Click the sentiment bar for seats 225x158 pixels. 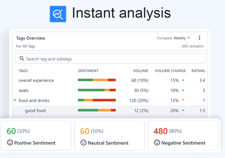pyautogui.click(x=97, y=90)
